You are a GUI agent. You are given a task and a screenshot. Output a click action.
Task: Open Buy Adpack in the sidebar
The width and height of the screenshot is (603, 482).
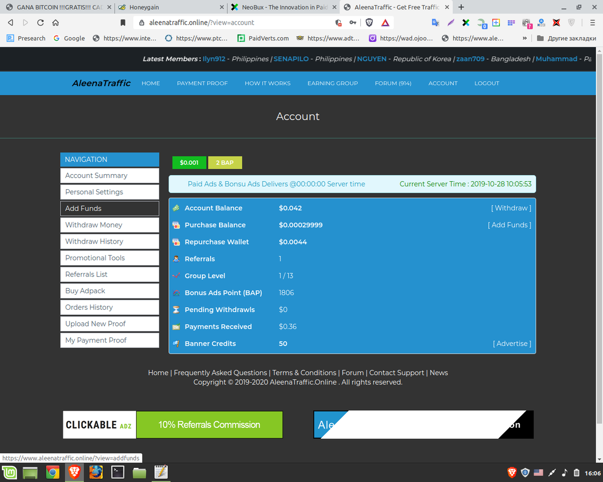click(x=110, y=291)
